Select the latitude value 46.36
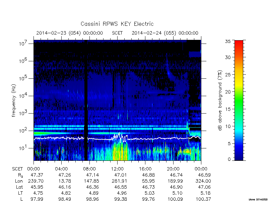 click(93, 187)
